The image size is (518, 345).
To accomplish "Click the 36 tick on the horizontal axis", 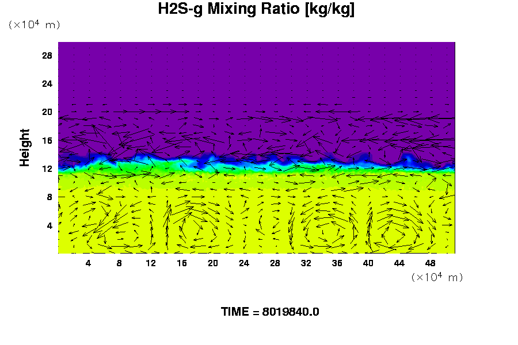I will (x=337, y=263).
